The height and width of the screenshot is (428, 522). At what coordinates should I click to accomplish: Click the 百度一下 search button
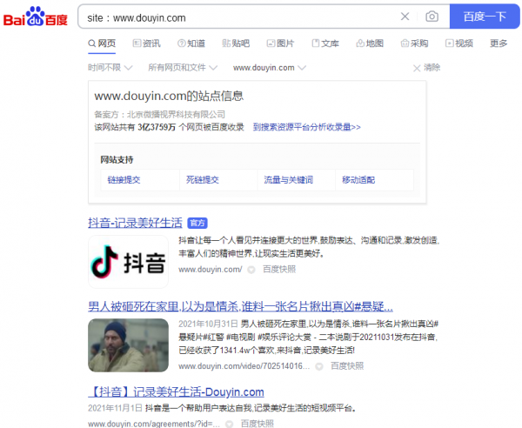485,17
